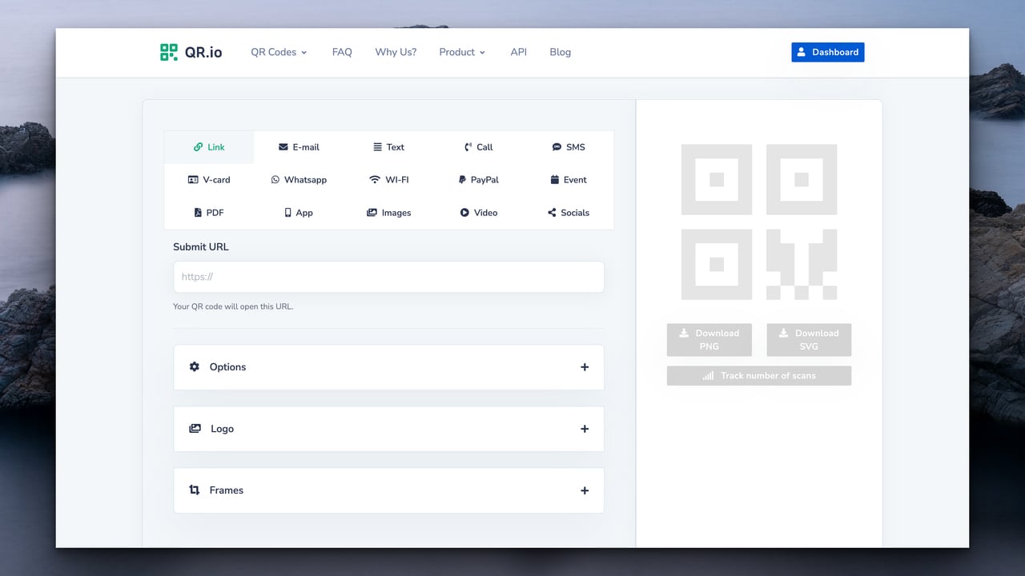Open the Product dropdown menu

[x=462, y=52]
